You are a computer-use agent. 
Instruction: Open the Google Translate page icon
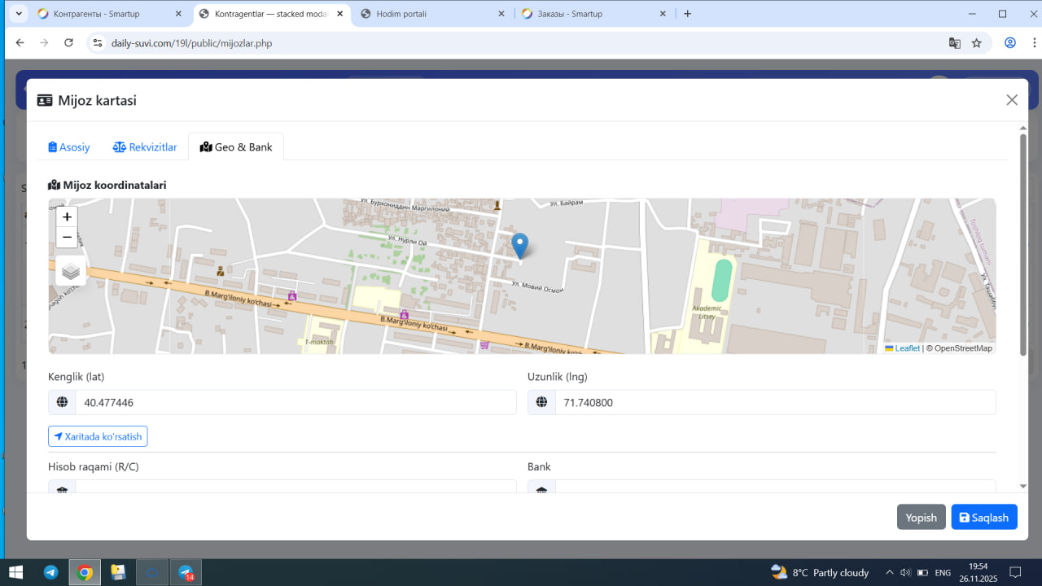tap(954, 43)
